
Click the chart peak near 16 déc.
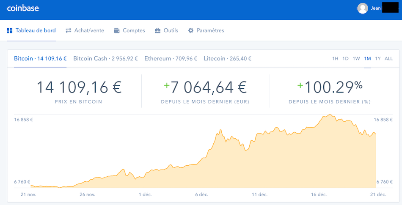coord(330,115)
